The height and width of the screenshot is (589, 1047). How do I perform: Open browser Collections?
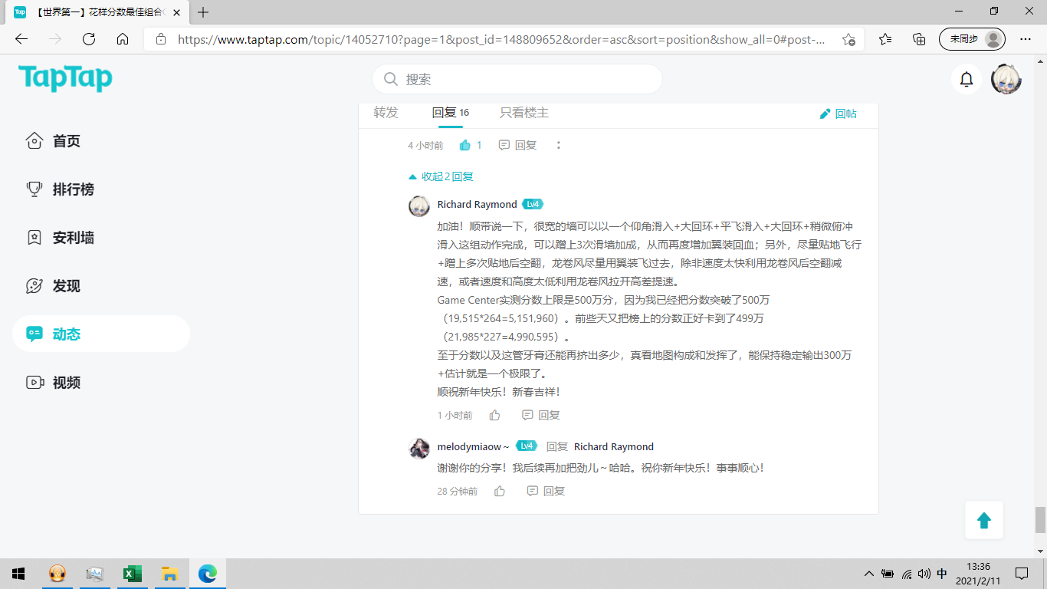coord(919,39)
